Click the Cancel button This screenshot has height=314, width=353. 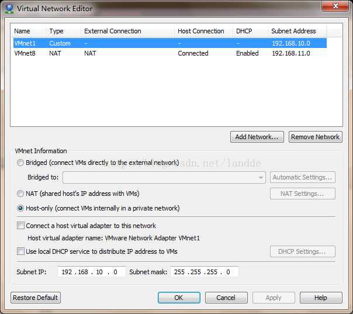(x=226, y=298)
